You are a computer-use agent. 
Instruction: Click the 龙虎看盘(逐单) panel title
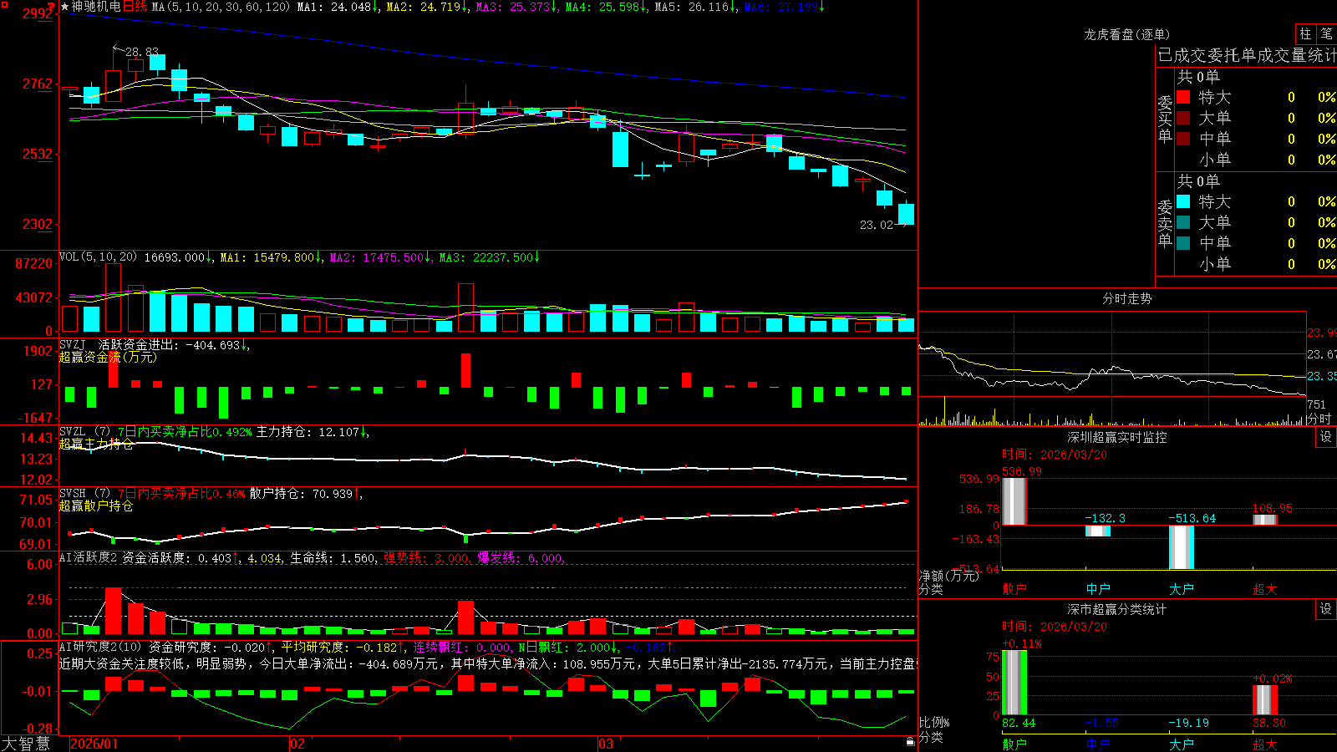(1127, 34)
